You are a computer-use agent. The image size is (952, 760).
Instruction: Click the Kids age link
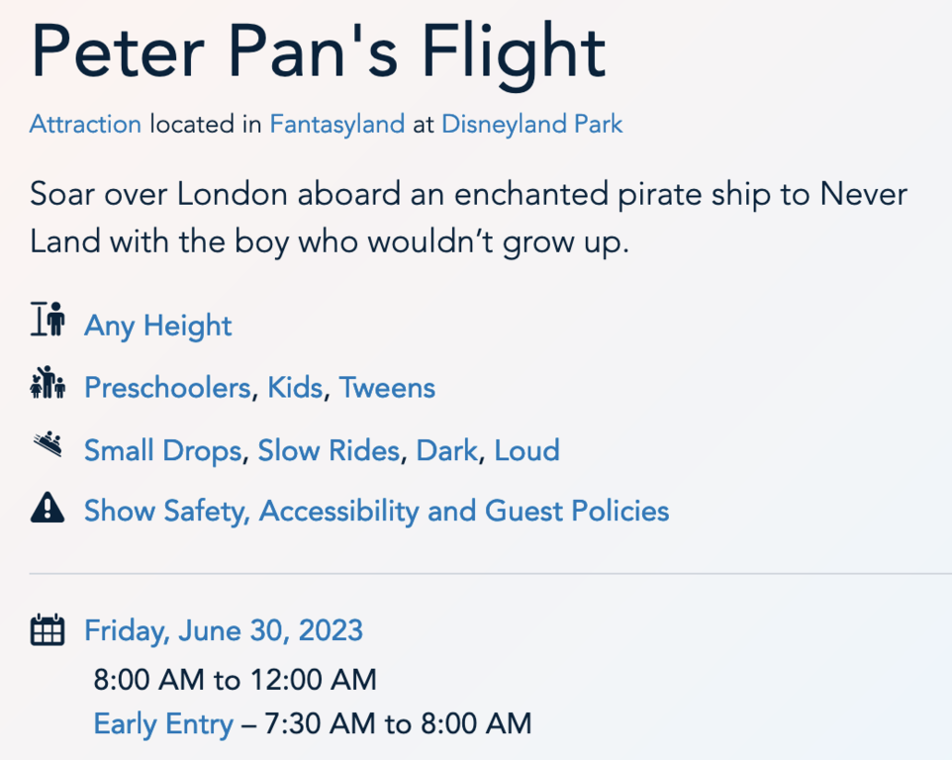(x=295, y=388)
